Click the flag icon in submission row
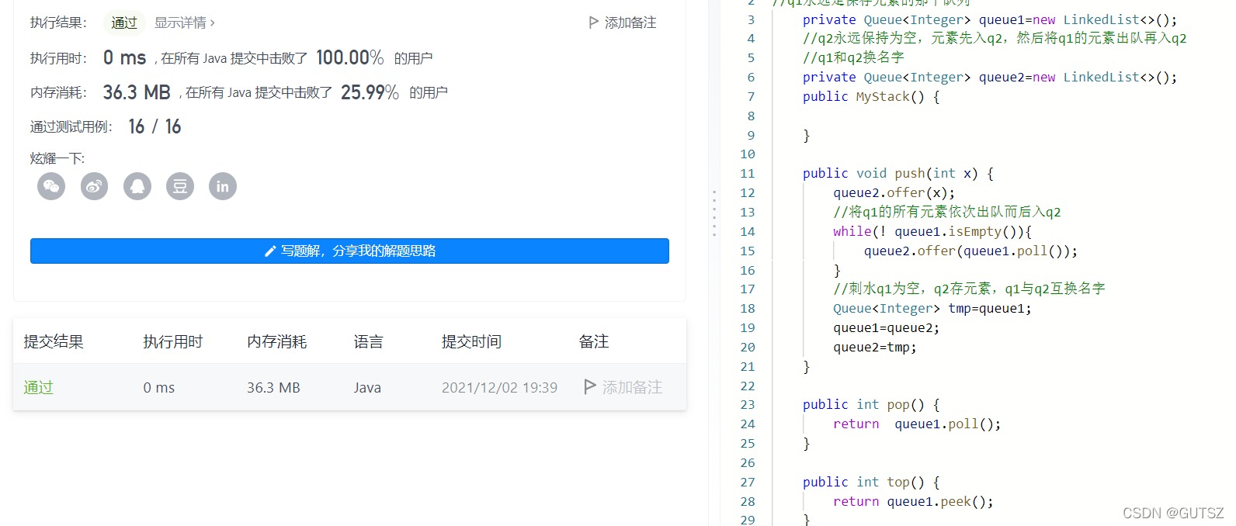The image size is (1236, 526). 590,386
